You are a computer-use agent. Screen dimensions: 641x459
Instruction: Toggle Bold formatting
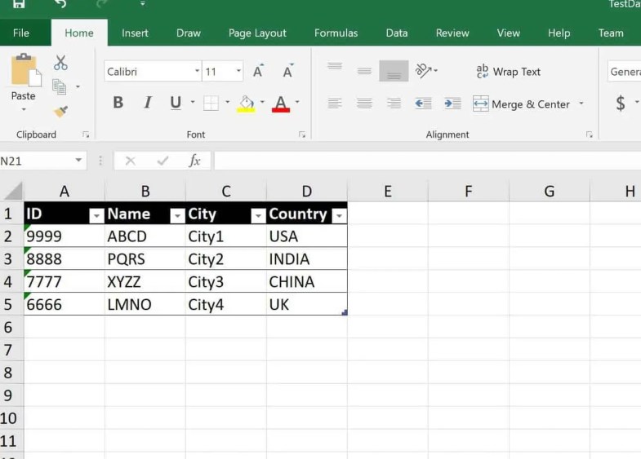pos(118,103)
